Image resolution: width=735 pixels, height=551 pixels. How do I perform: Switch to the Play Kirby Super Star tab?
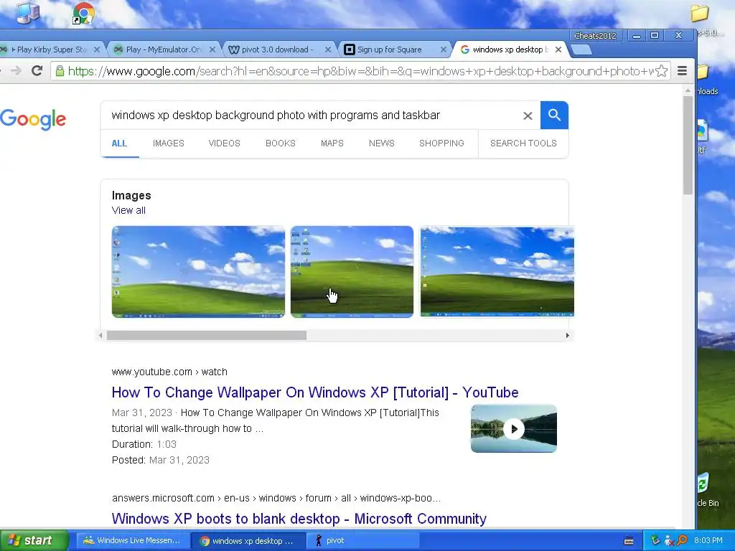(x=50, y=50)
